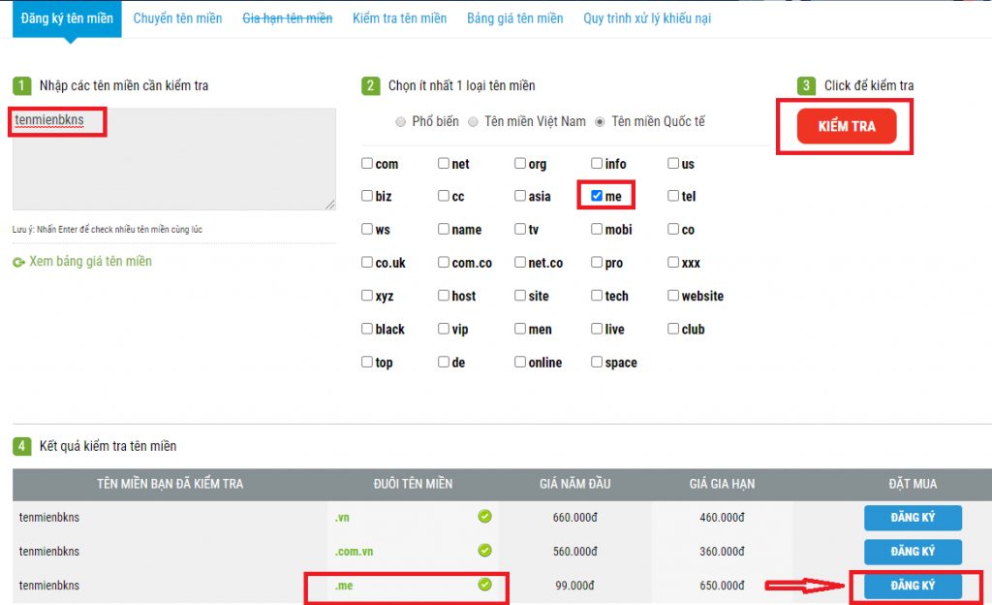Check the 'xyz' domain extension box
Viewport: 992px width, 605px height.
[x=367, y=296]
